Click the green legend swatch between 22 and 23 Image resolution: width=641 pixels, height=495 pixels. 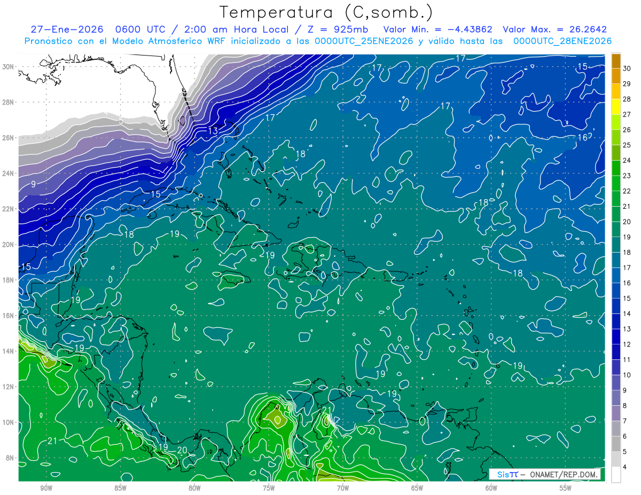[x=616, y=183]
